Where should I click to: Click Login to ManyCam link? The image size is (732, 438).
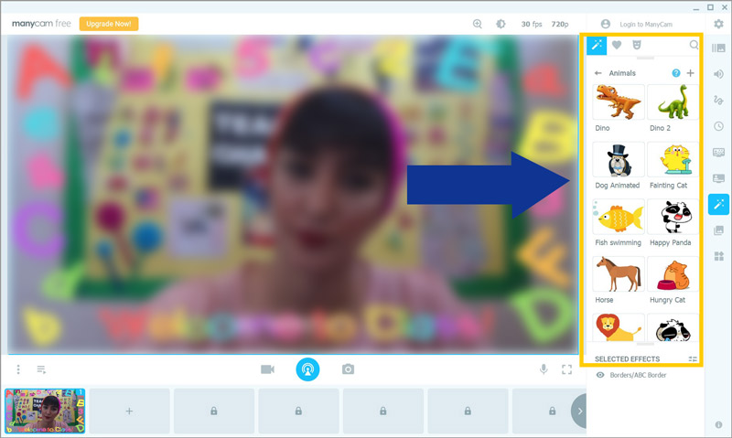tap(646, 25)
